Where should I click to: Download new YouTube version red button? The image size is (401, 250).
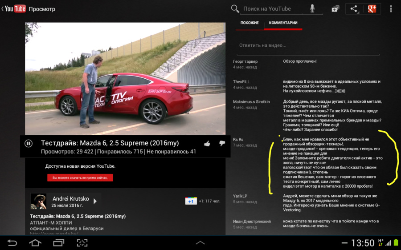pyautogui.click(x=80, y=178)
